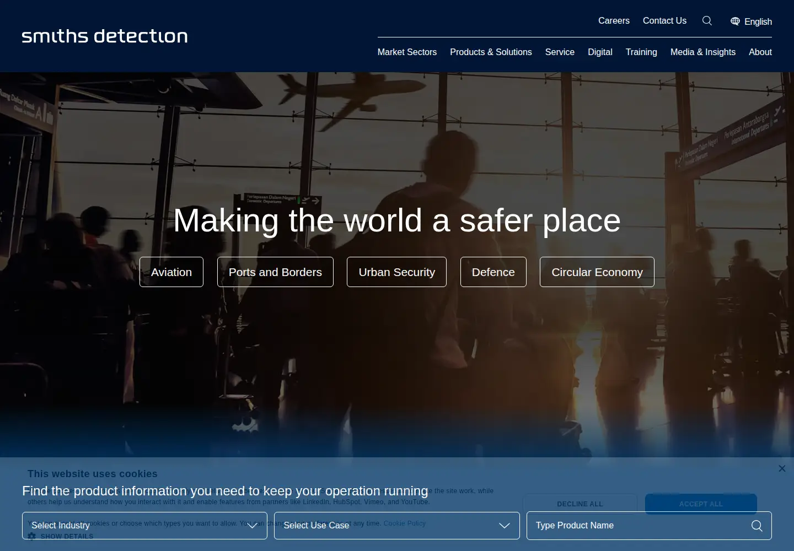Open the Select Use Case dropdown
Image resolution: width=794 pixels, height=551 pixels.
click(397, 526)
